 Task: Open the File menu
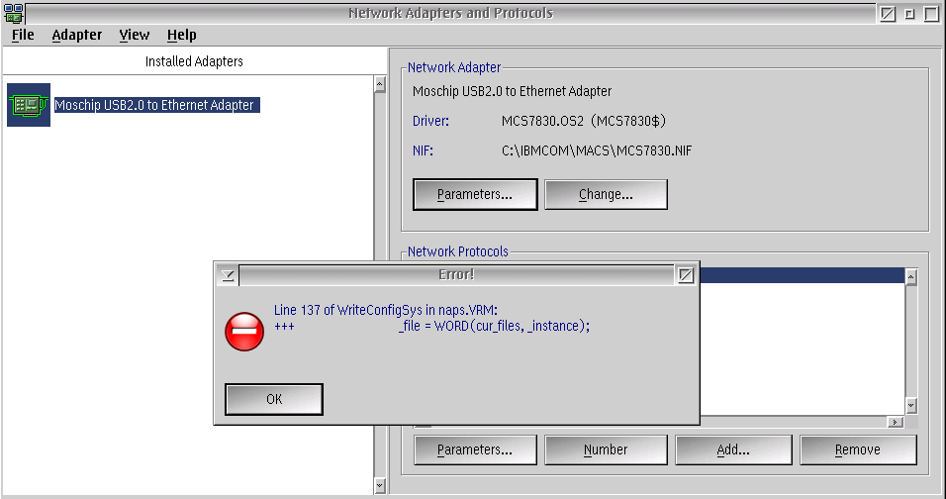(23, 35)
